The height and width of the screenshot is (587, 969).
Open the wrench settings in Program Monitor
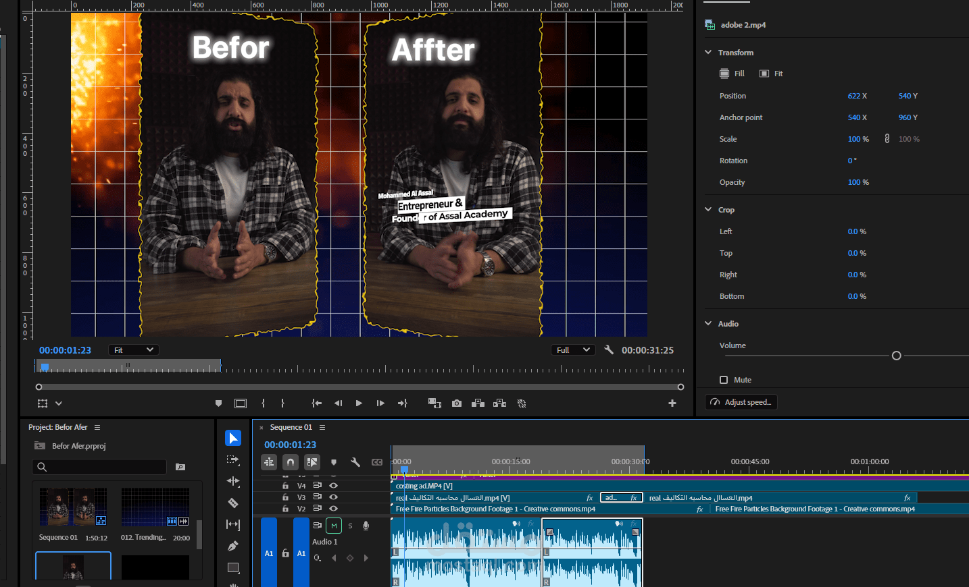click(x=609, y=350)
